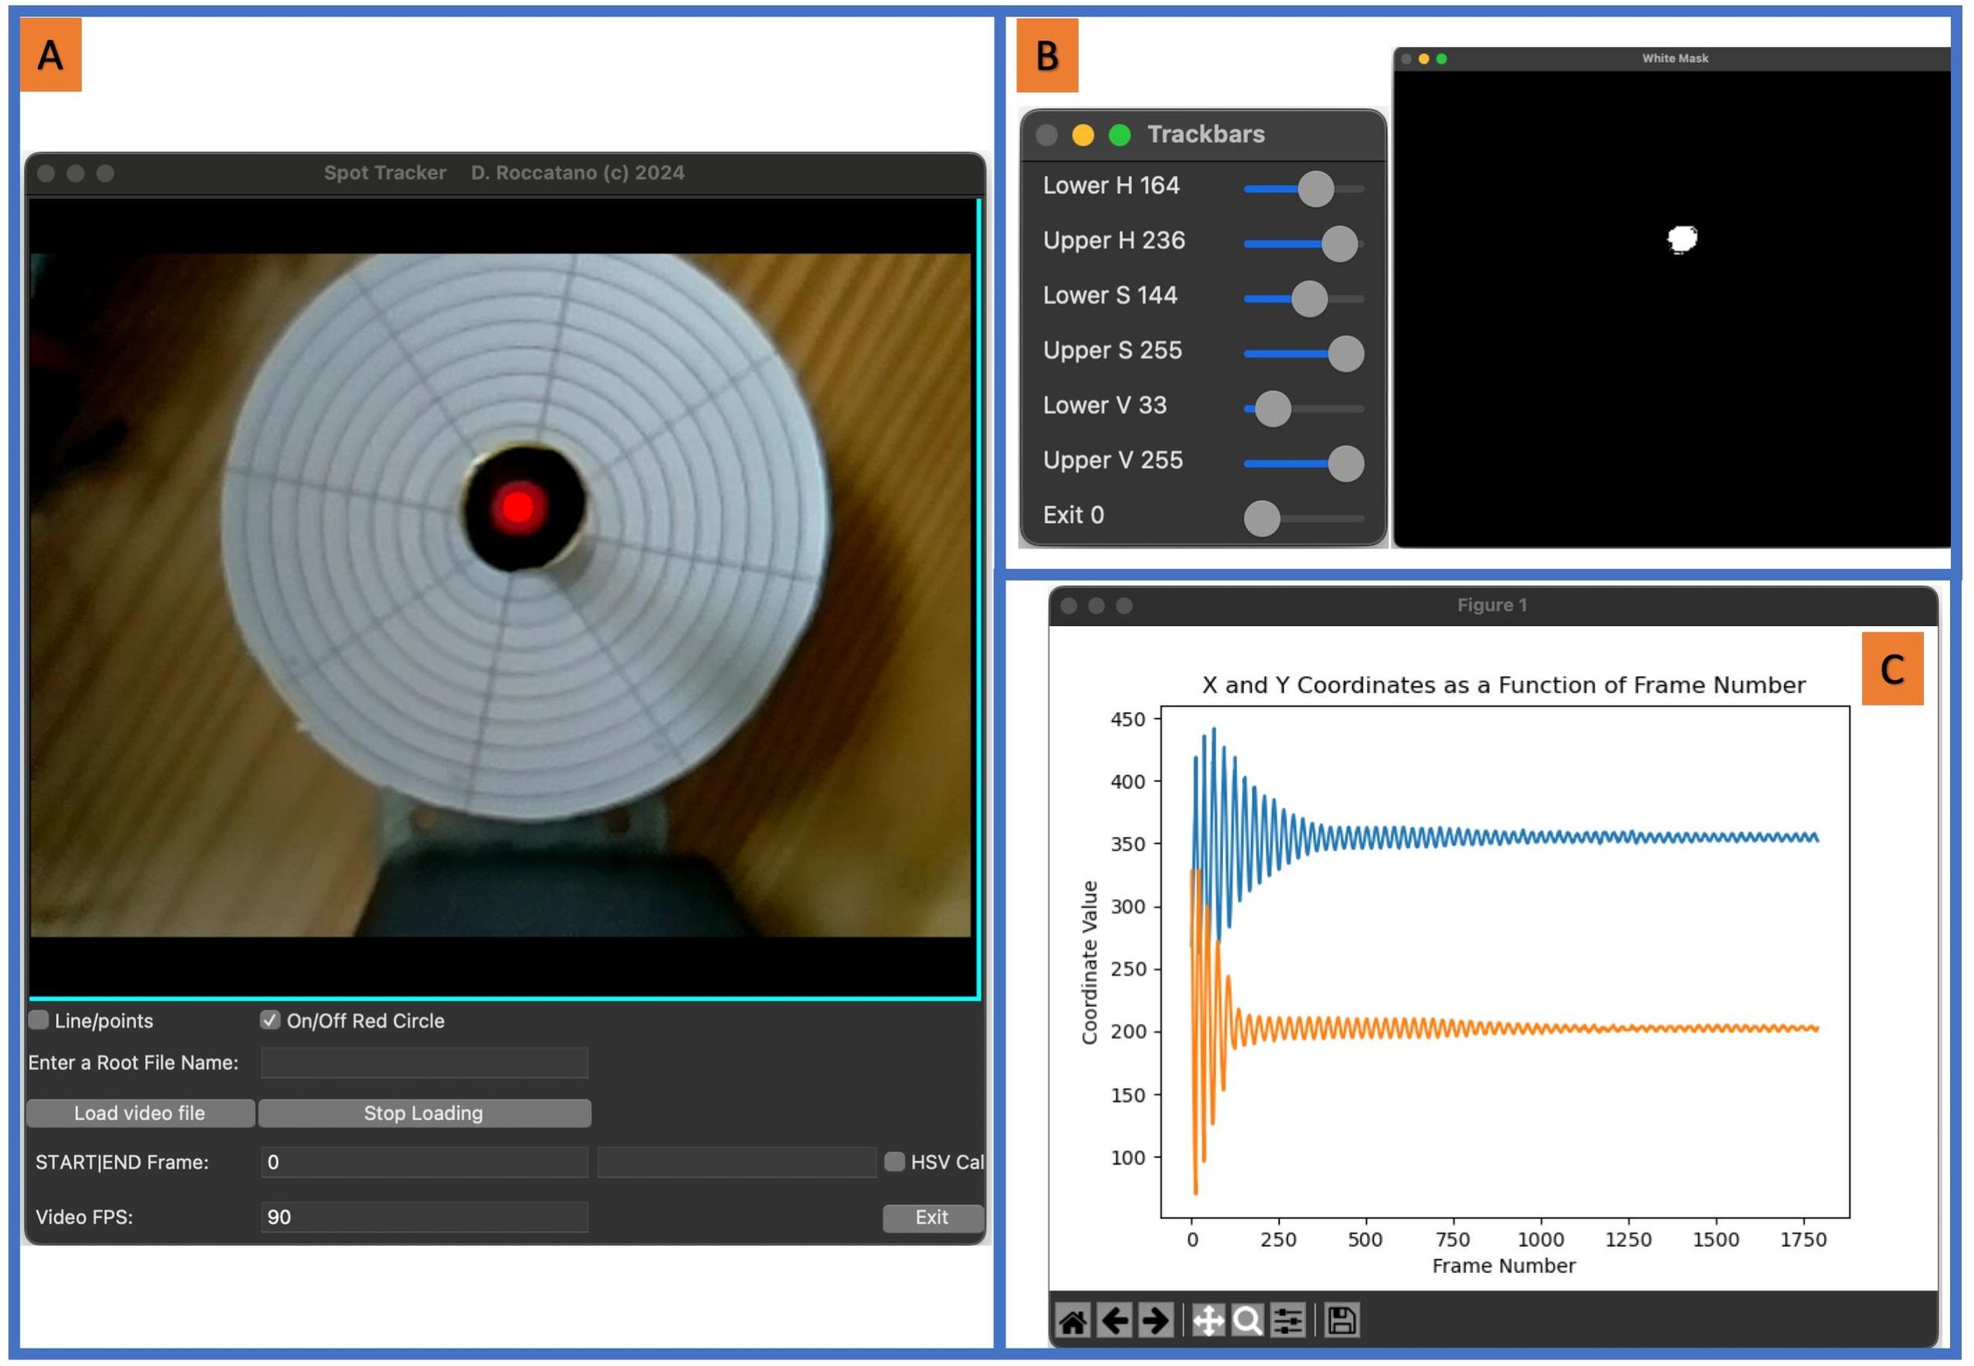This screenshot has width=1974, height=1366.
Task: Click the Video FPS input field
Action: coord(424,1216)
